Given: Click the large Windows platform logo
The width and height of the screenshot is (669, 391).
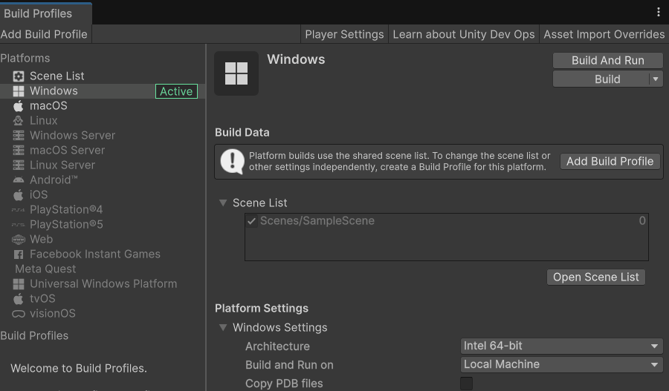Looking at the screenshot, I should click(x=236, y=73).
